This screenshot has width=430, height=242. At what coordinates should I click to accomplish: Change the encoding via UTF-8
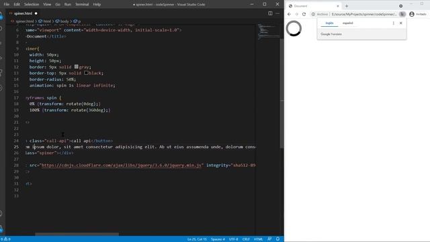(233, 239)
